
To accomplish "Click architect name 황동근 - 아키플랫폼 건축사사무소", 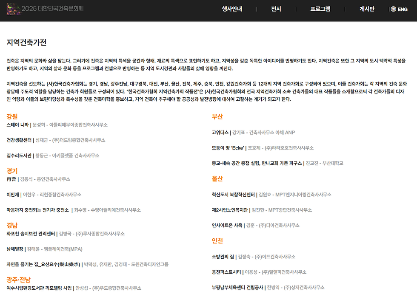I will (x=67, y=155).
